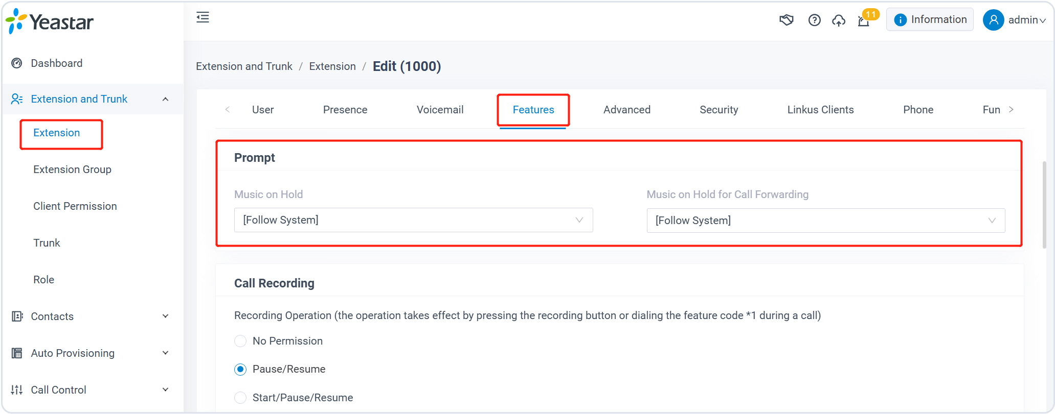Image resolution: width=1055 pixels, height=414 pixels.
Task: Click the Auto Provisioning phone icon
Action: pos(17,353)
